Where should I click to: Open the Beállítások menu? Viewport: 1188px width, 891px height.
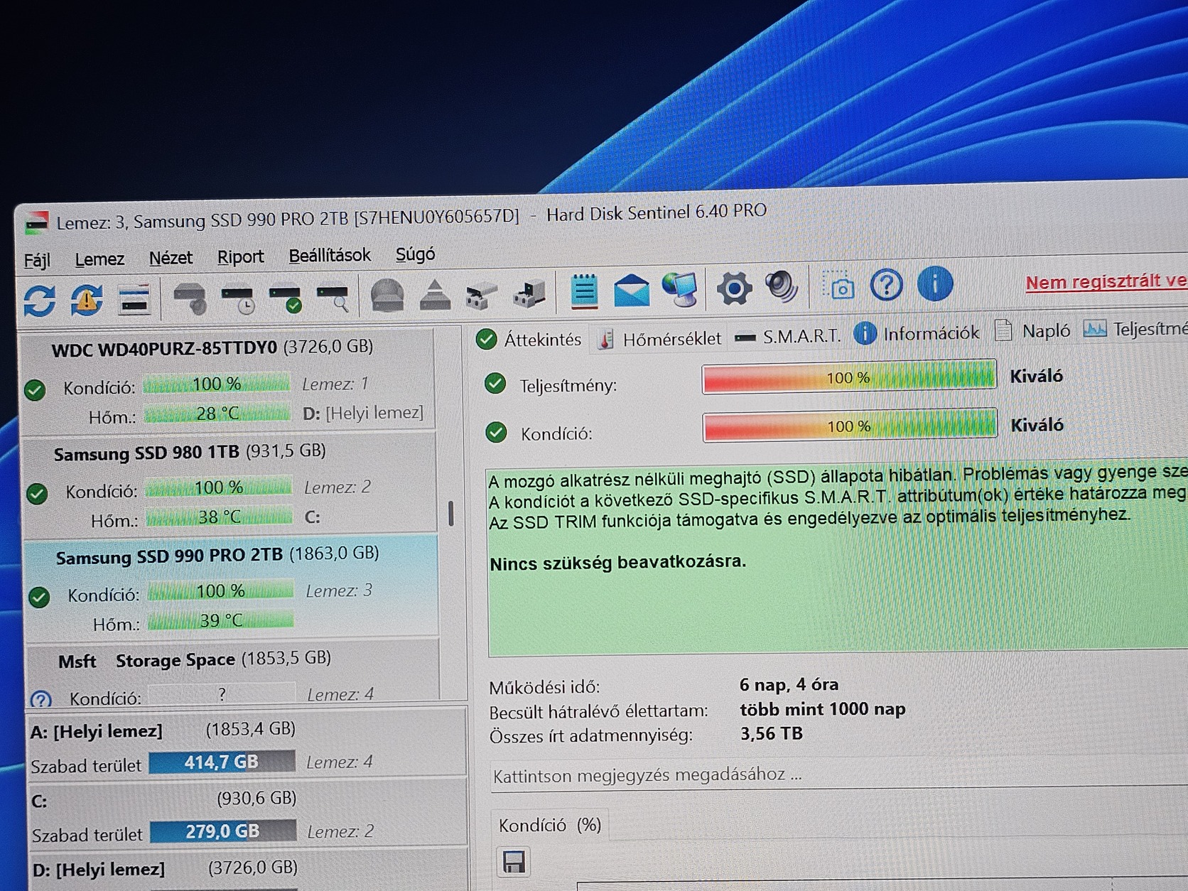click(330, 255)
